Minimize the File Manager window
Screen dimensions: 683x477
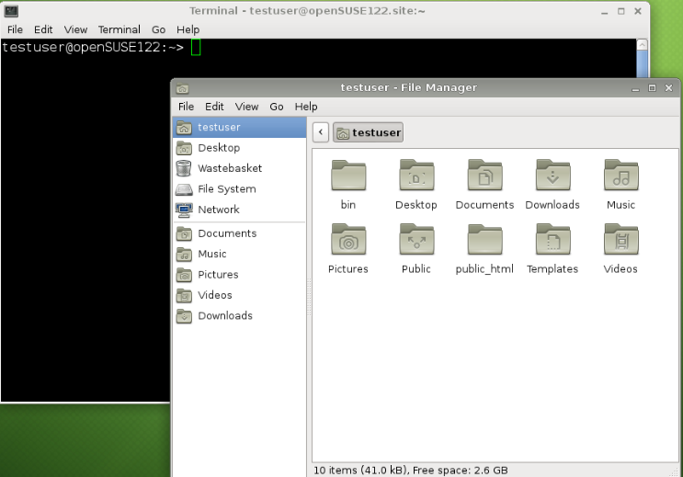click(635, 88)
